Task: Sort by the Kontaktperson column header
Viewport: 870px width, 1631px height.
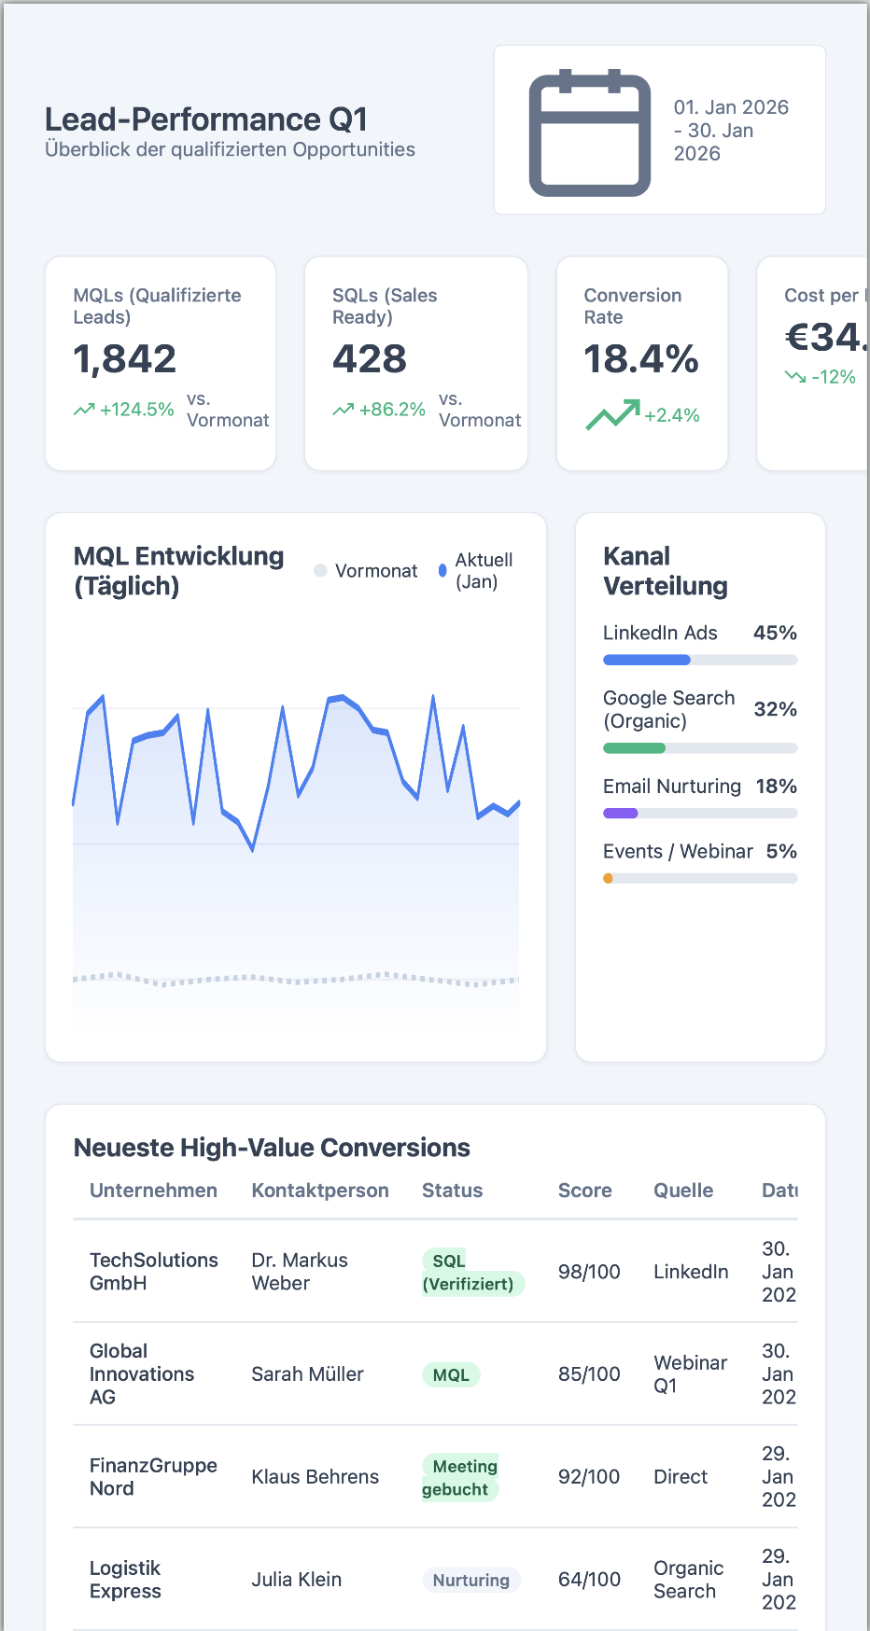Action: 320,1191
